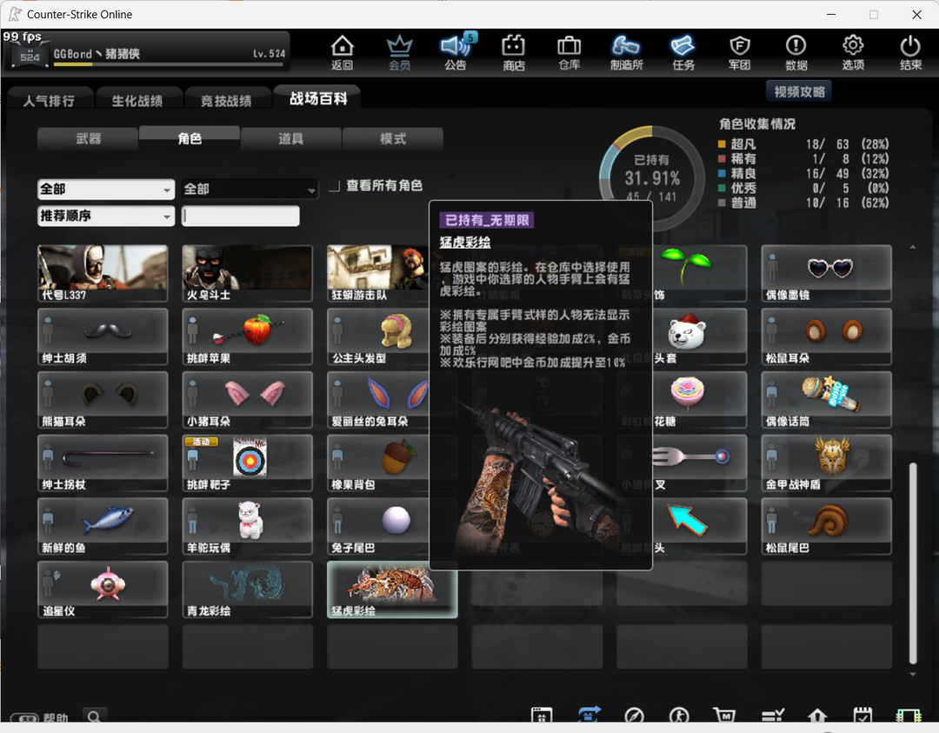Screen dimensions: 939x733
Task: Select the 兔子尾巴 bunny tail item
Action: [378, 526]
